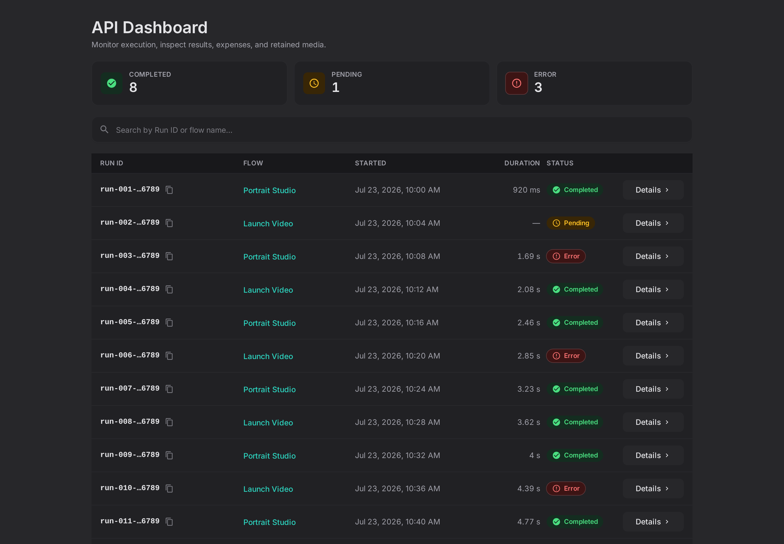Open Details for pending run-002-…6789
Viewport: 784px width, 544px height.
(x=653, y=223)
